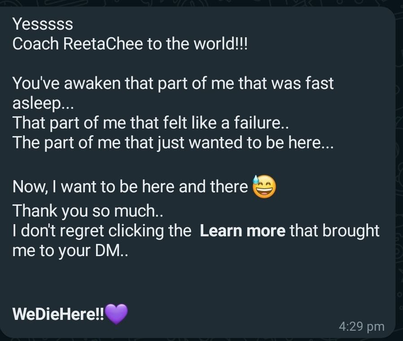The height and width of the screenshot is (341, 403).
Task: Click the Thank you so much line
Action: click(x=88, y=210)
